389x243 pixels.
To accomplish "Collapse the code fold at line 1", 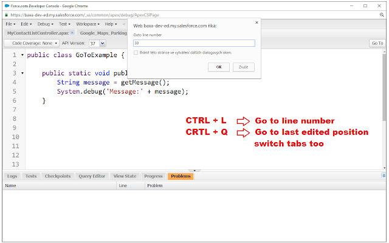I will 22,55.
